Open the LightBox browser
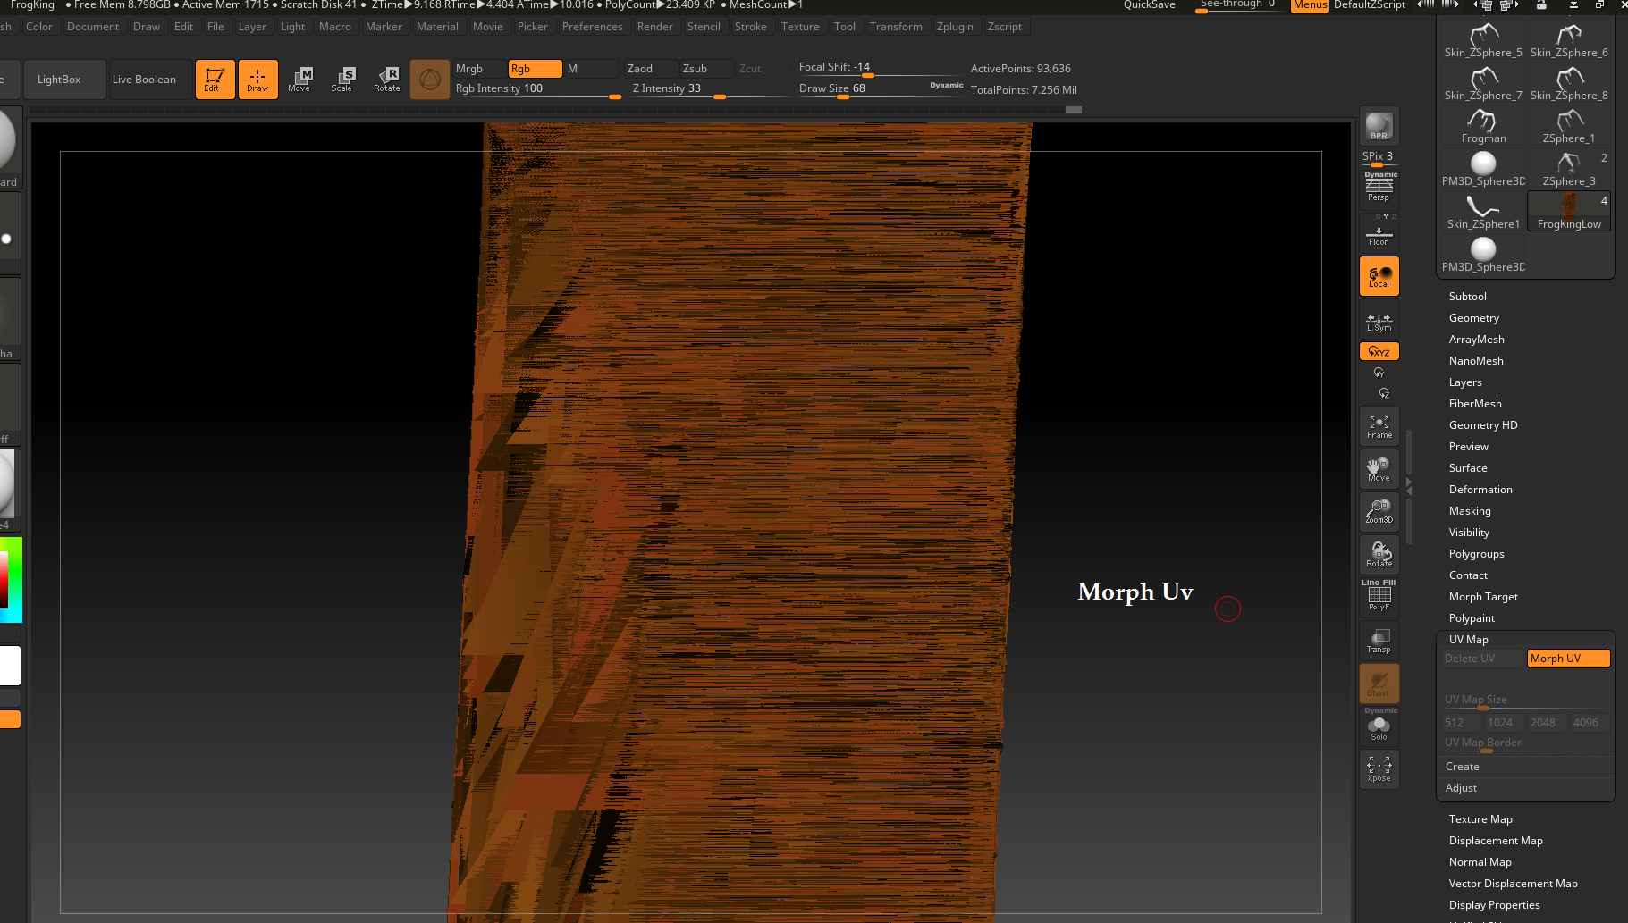The height and width of the screenshot is (923, 1628). coord(65,80)
